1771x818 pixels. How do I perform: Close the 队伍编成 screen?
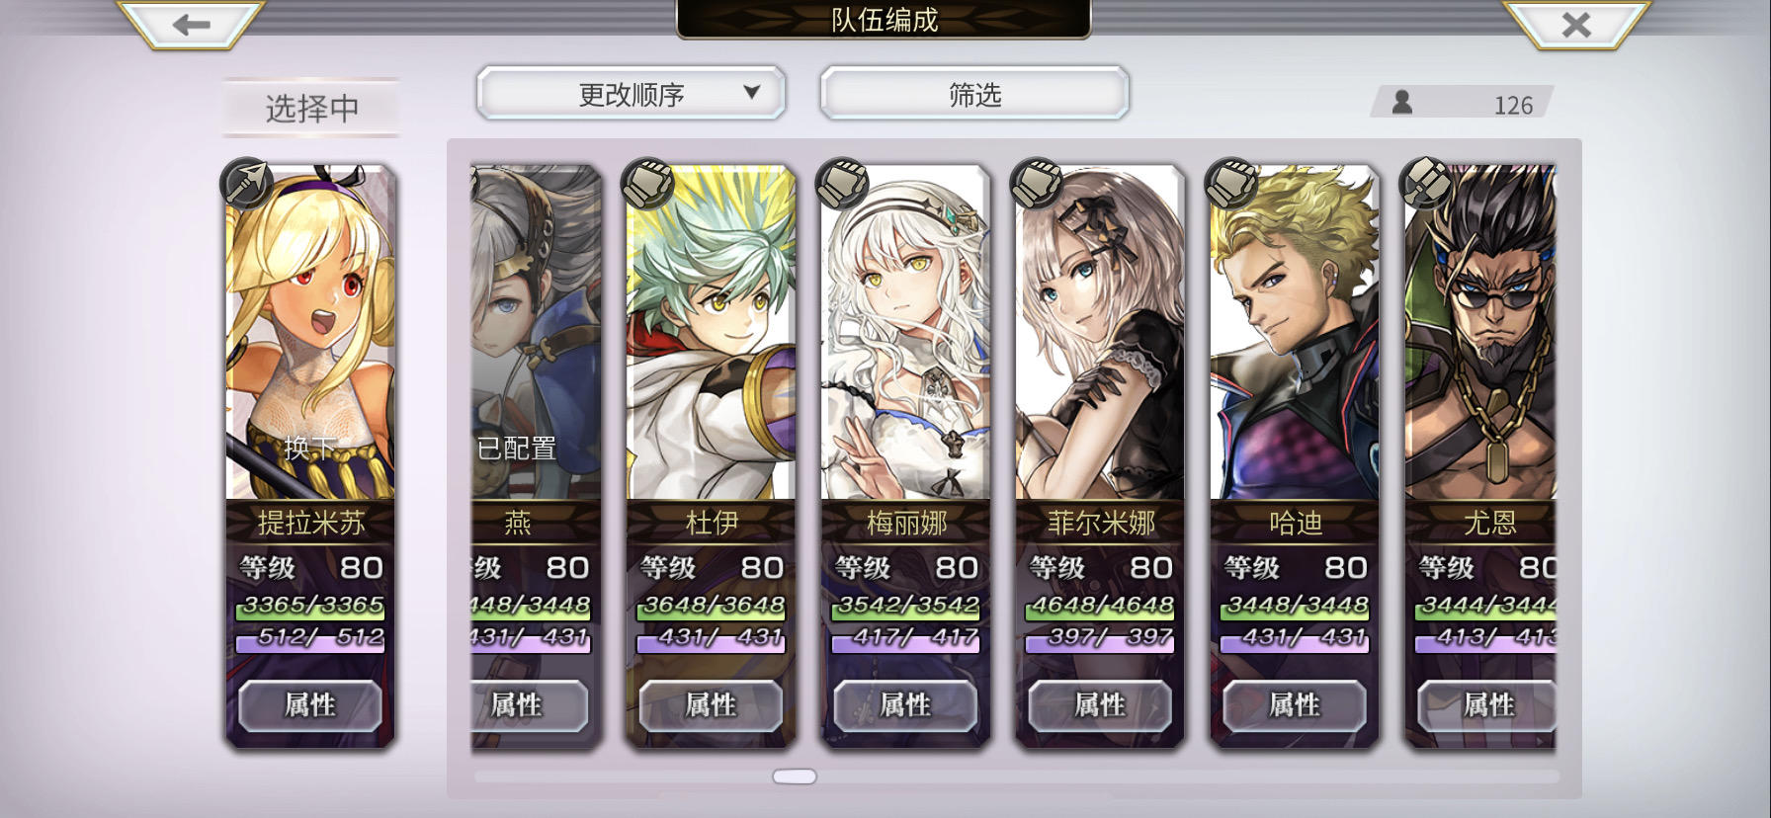click(x=1576, y=24)
